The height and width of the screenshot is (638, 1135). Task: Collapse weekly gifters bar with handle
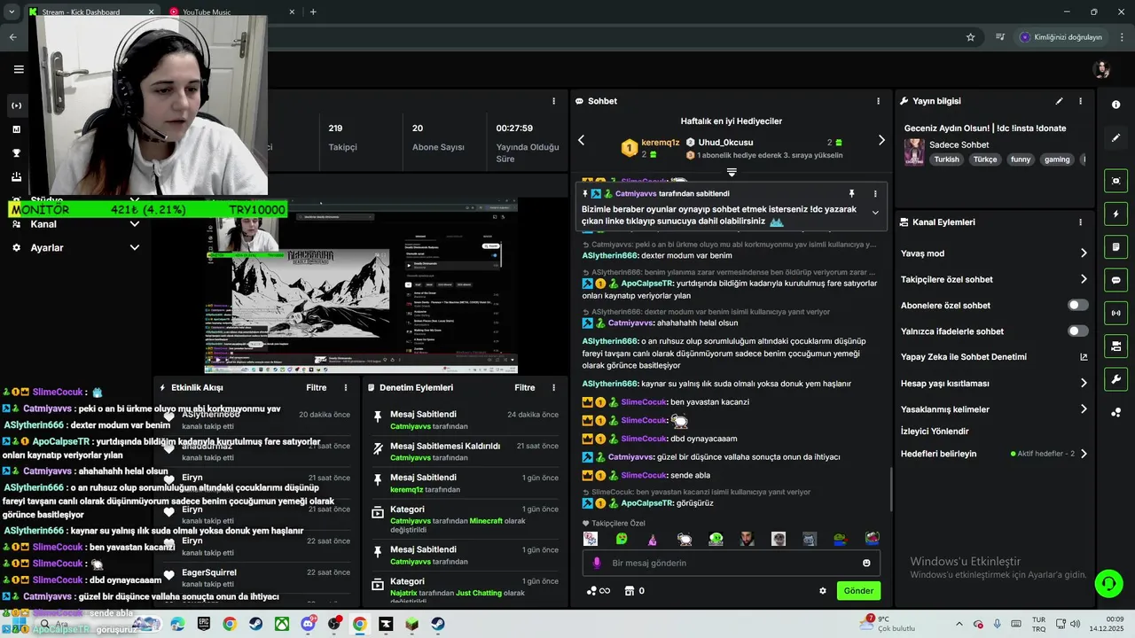pyautogui.click(x=732, y=172)
